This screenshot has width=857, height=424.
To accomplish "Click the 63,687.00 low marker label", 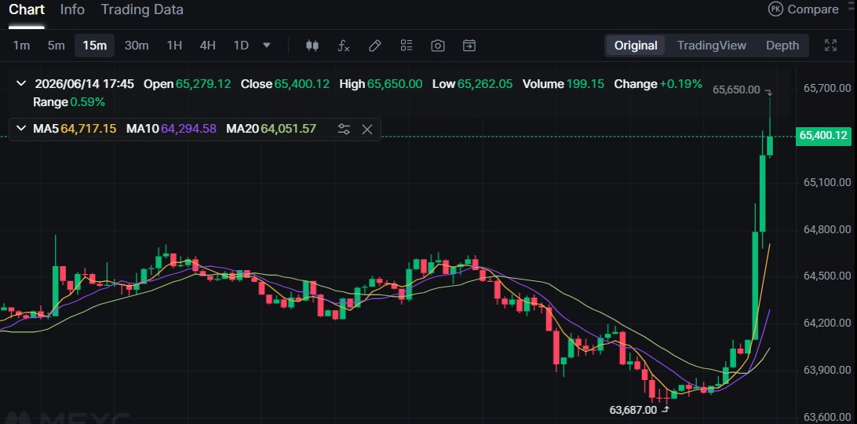I will point(633,409).
